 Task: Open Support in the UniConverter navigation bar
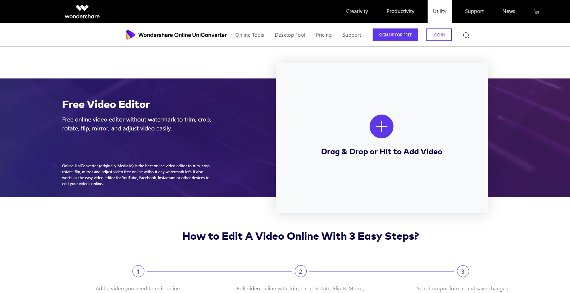351,35
